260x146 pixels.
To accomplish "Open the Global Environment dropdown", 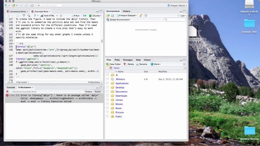I will (x=118, y=19).
